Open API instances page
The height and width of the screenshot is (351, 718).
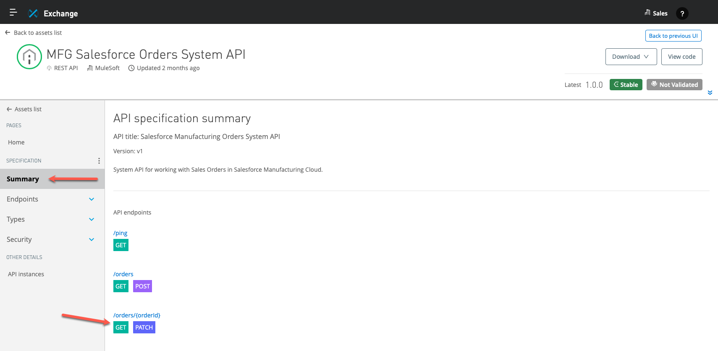26,274
